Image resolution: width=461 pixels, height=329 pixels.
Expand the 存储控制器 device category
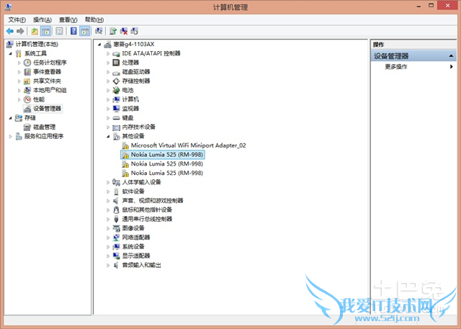coord(108,81)
